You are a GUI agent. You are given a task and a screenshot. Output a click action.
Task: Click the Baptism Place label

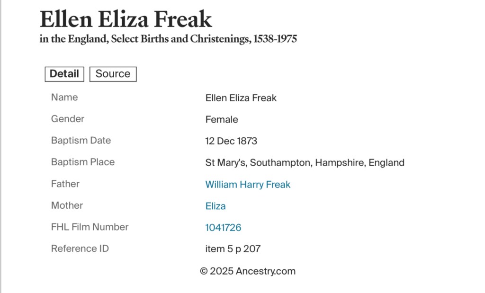pyautogui.click(x=83, y=162)
